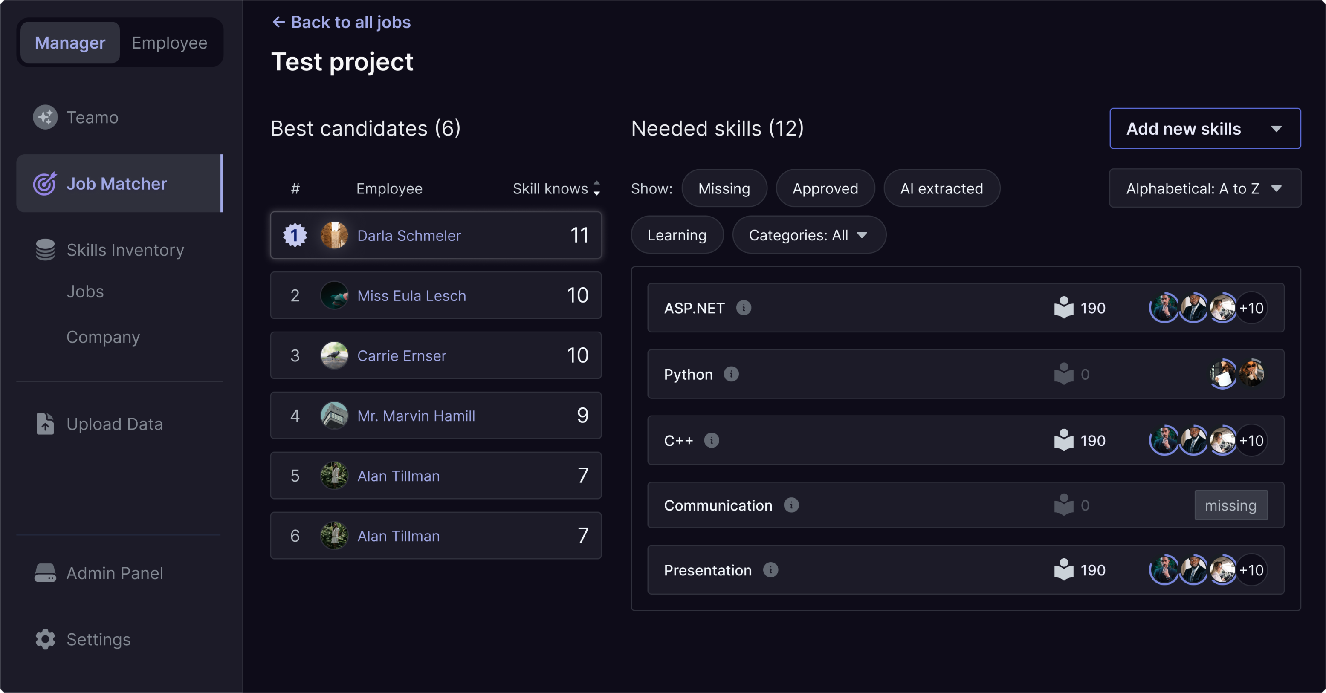Open Alan Tillman's link in row 6
This screenshot has width=1326, height=693.
(398, 536)
